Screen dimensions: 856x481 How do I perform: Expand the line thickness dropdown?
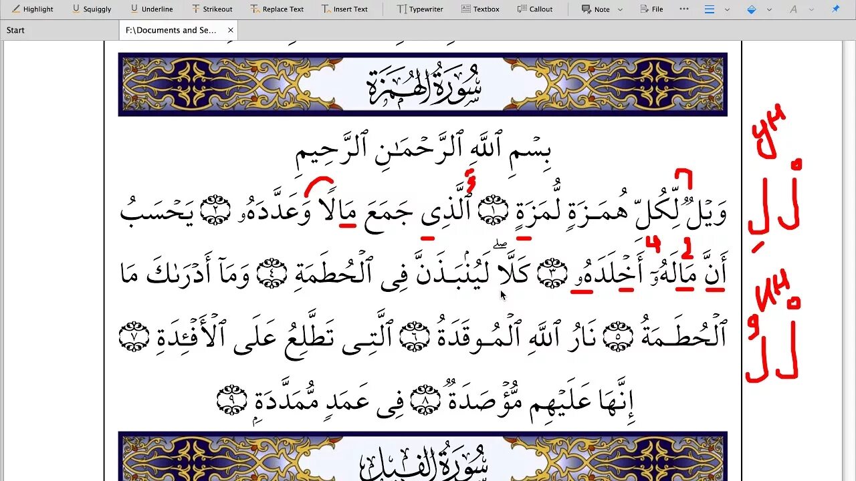pyautogui.click(x=727, y=9)
